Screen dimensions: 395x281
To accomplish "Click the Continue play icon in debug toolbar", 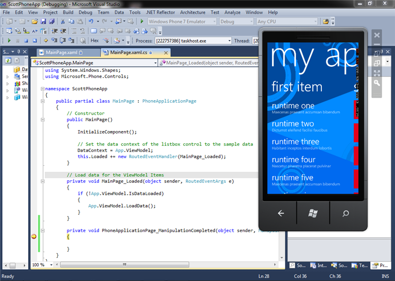I will [x=9, y=41].
